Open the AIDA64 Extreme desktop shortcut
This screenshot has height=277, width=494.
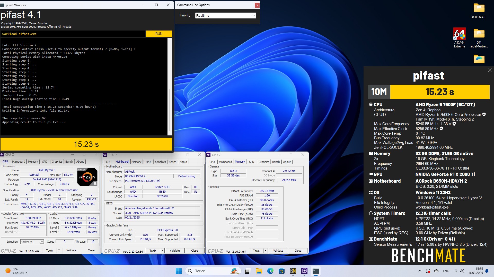tap(459, 37)
